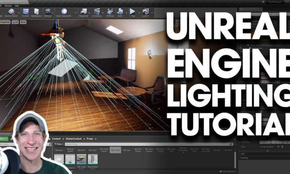The width and height of the screenshot is (290, 174).
Task: Expand the Settings dropdown arrow
Action: coord(53,13)
